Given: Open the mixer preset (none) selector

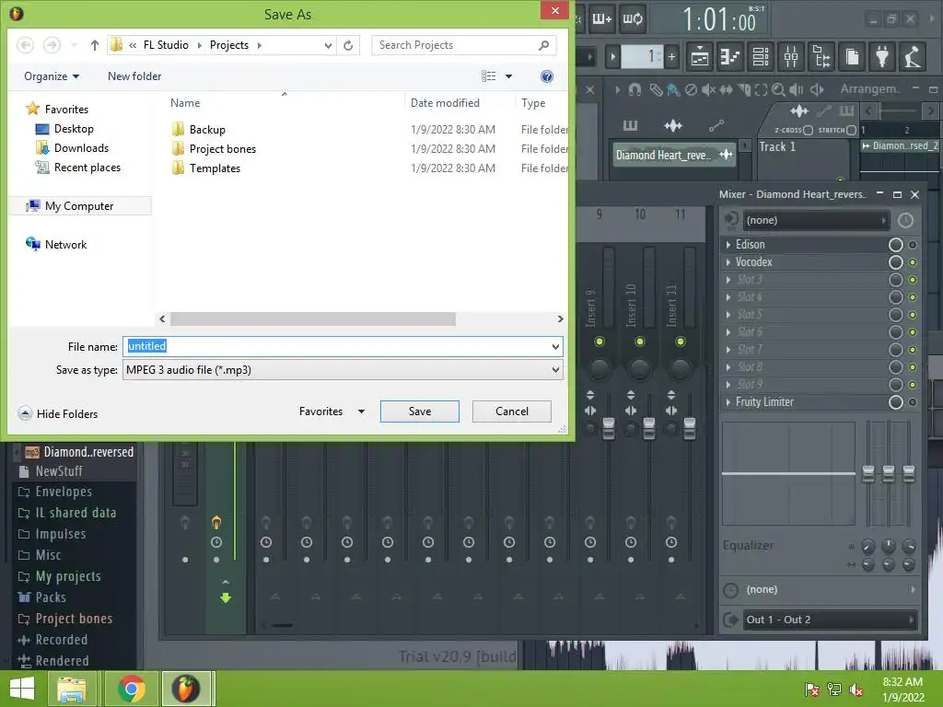Looking at the screenshot, I should 816,221.
